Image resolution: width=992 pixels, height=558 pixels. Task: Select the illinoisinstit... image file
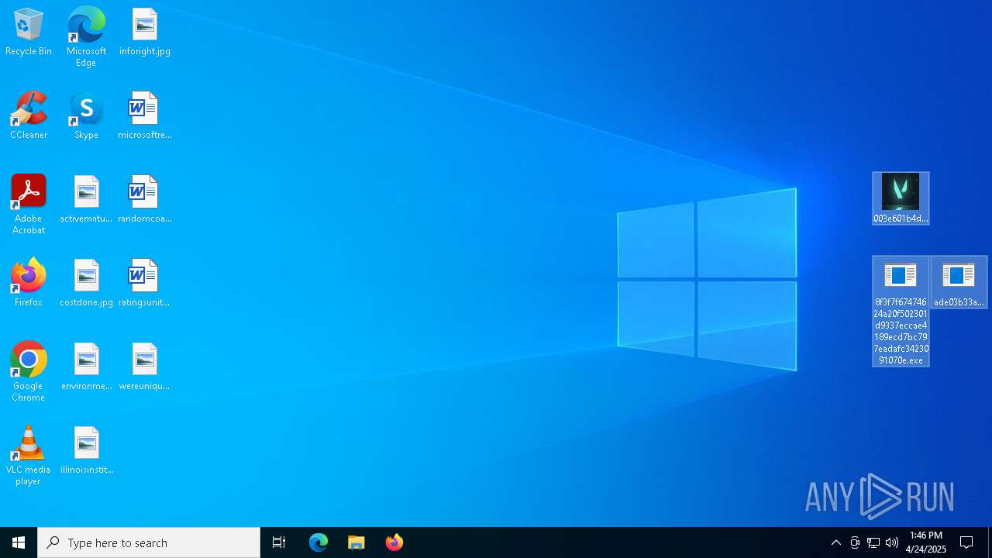[86, 451]
